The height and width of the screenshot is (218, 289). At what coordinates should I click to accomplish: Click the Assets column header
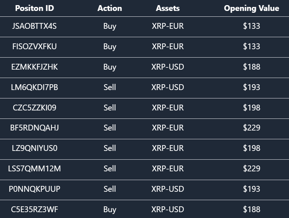coord(168,8)
